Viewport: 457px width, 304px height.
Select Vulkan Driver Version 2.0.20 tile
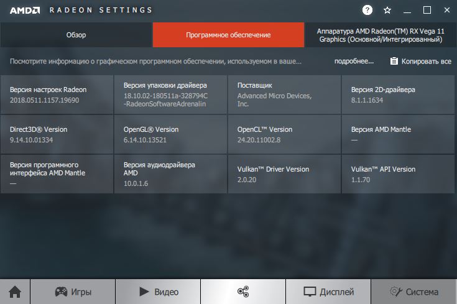tap(284, 174)
